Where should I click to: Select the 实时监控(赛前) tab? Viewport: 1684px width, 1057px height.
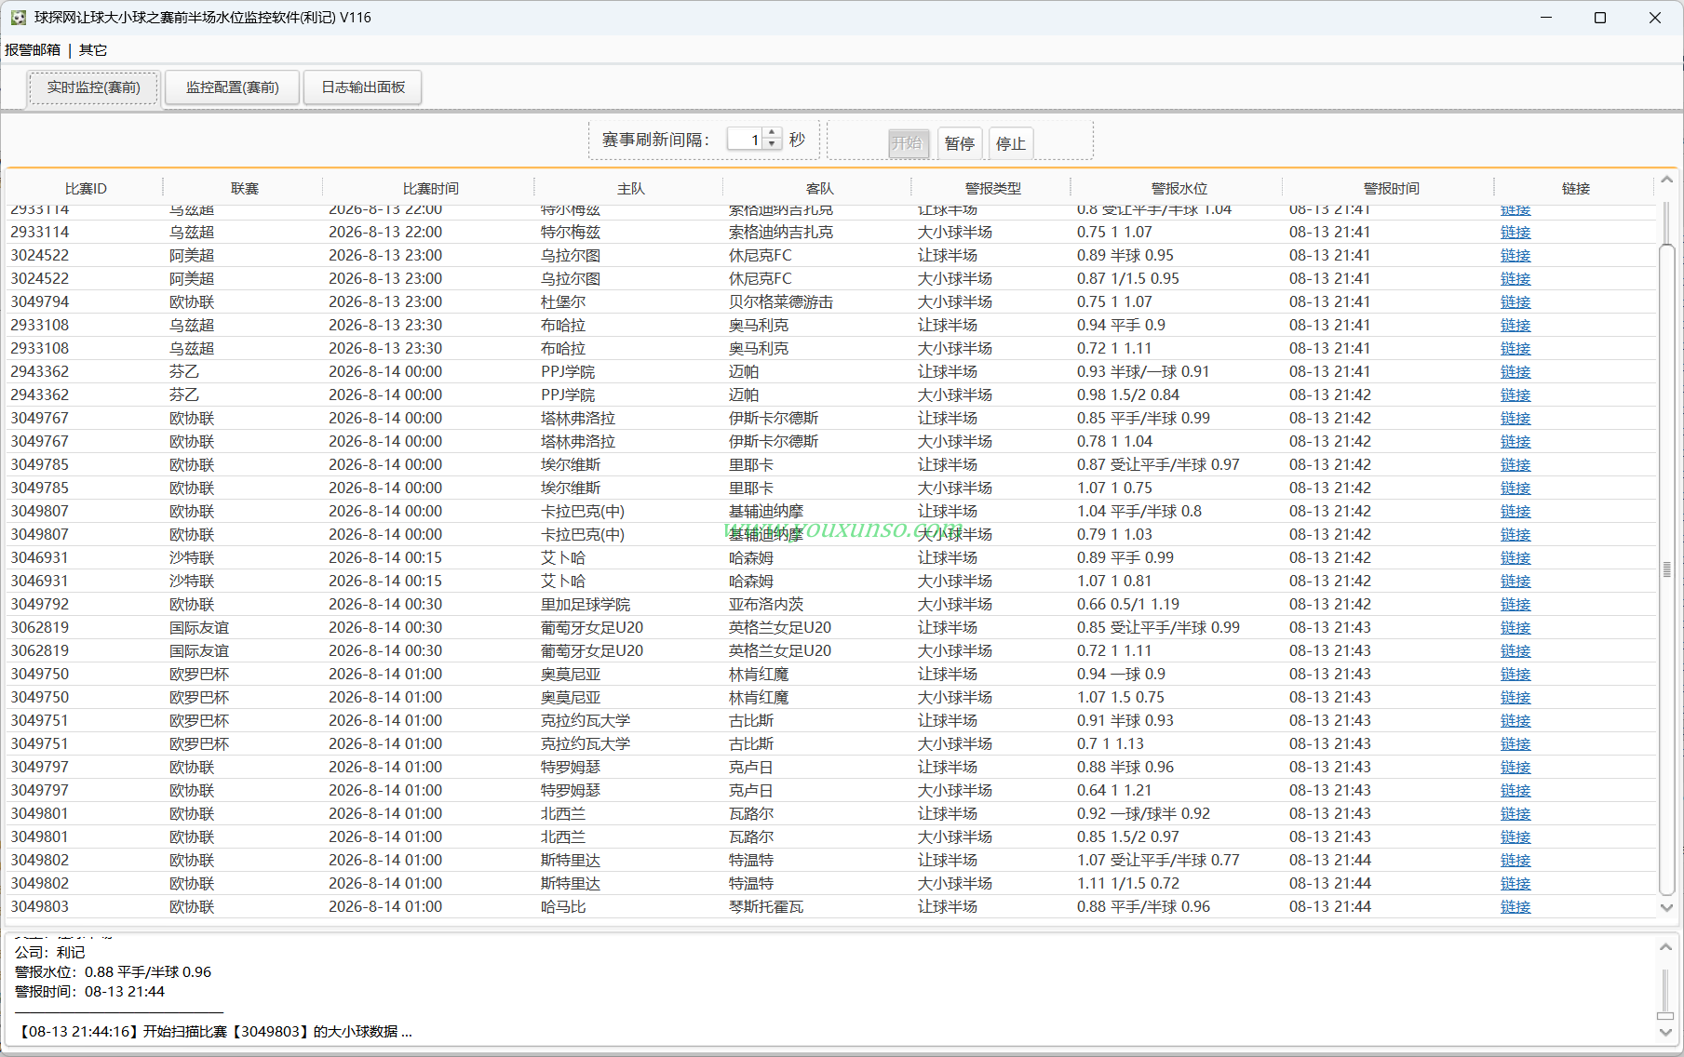(x=93, y=87)
